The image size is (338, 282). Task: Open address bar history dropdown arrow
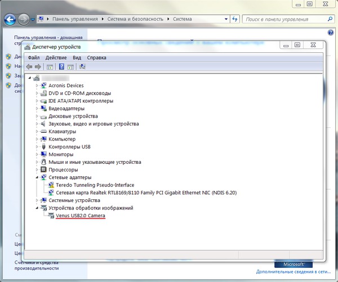pyautogui.click(x=226, y=19)
